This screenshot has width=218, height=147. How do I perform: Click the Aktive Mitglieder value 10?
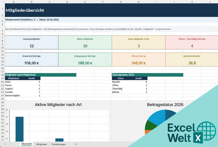(x=85, y=46)
